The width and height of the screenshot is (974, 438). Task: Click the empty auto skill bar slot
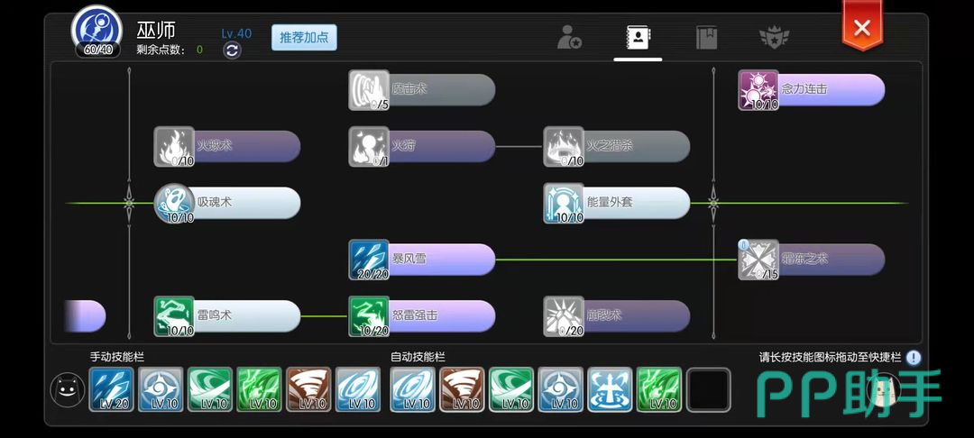(709, 389)
